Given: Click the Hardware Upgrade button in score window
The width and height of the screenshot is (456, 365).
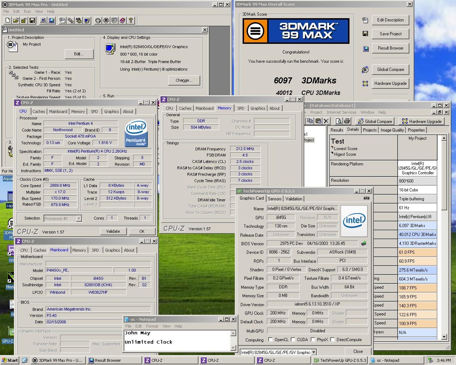Looking at the screenshot, I should coord(390,83).
